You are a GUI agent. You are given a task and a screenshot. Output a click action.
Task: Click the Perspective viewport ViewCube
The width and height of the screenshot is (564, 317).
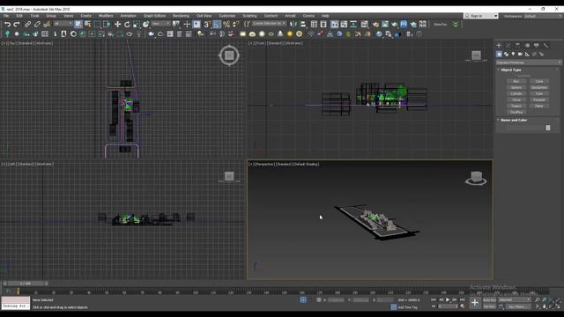click(476, 177)
